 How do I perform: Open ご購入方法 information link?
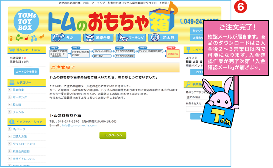20,137
